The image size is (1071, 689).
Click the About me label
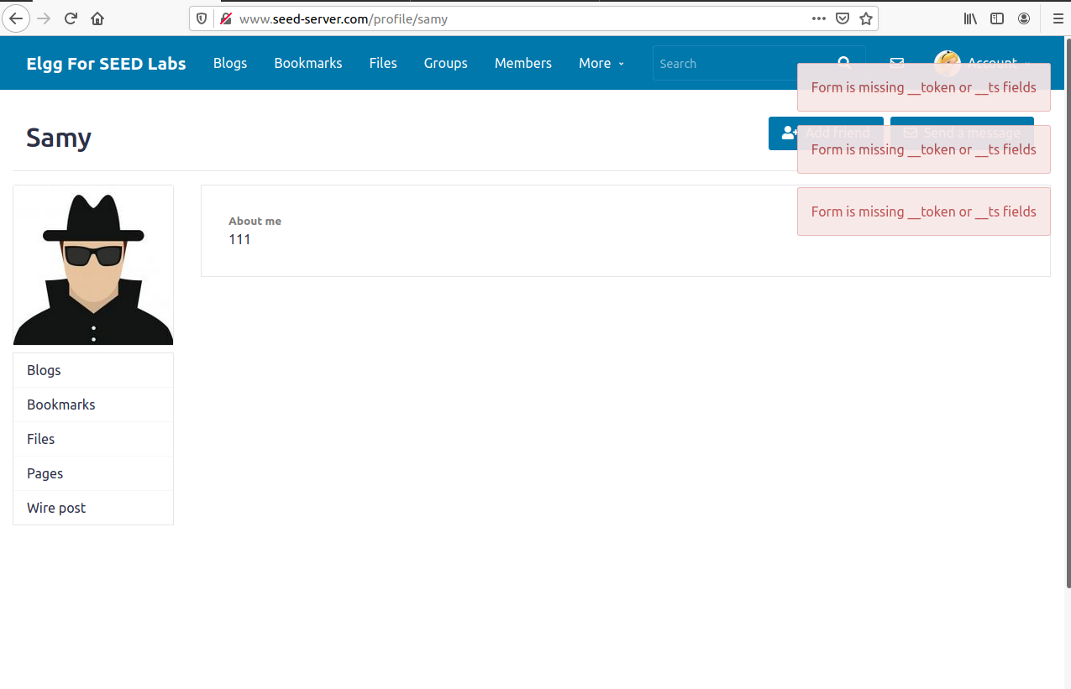(255, 221)
